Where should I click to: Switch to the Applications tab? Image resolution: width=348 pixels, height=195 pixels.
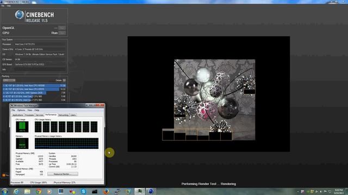point(17,115)
